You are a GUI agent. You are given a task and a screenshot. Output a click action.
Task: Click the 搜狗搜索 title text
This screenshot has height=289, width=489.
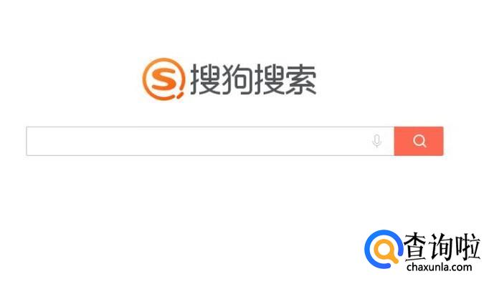pyautogui.click(x=253, y=79)
